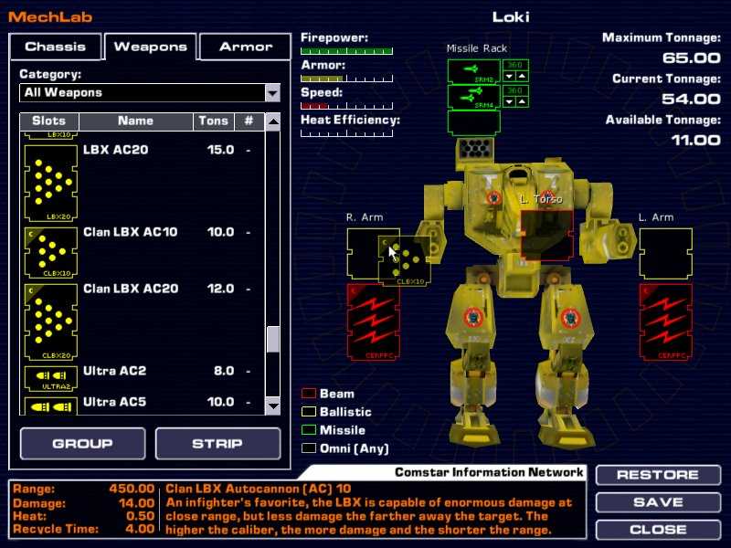Sort list by Tons column header
This screenshot has width=731, height=548.
click(214, 121)
